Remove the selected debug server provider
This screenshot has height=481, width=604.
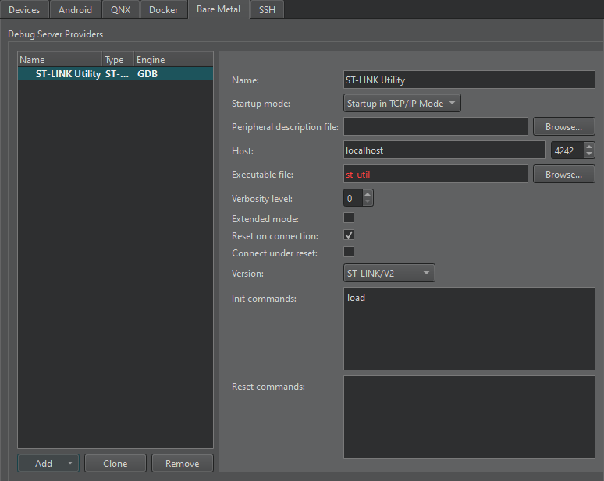point(182,463)
